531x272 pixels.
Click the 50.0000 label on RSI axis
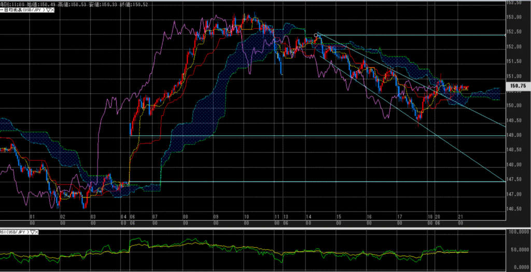(x=519, y=250)
